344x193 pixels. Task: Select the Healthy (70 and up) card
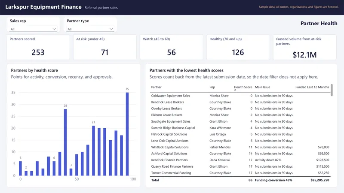point(238,47)
